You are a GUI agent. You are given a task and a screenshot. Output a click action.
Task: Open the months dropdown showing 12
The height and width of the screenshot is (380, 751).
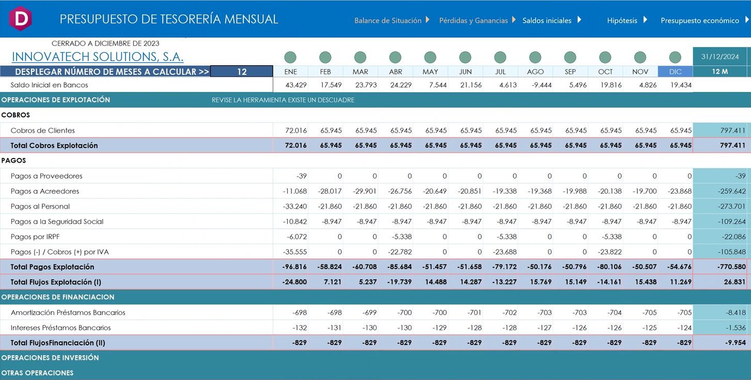tap(242, 72)
